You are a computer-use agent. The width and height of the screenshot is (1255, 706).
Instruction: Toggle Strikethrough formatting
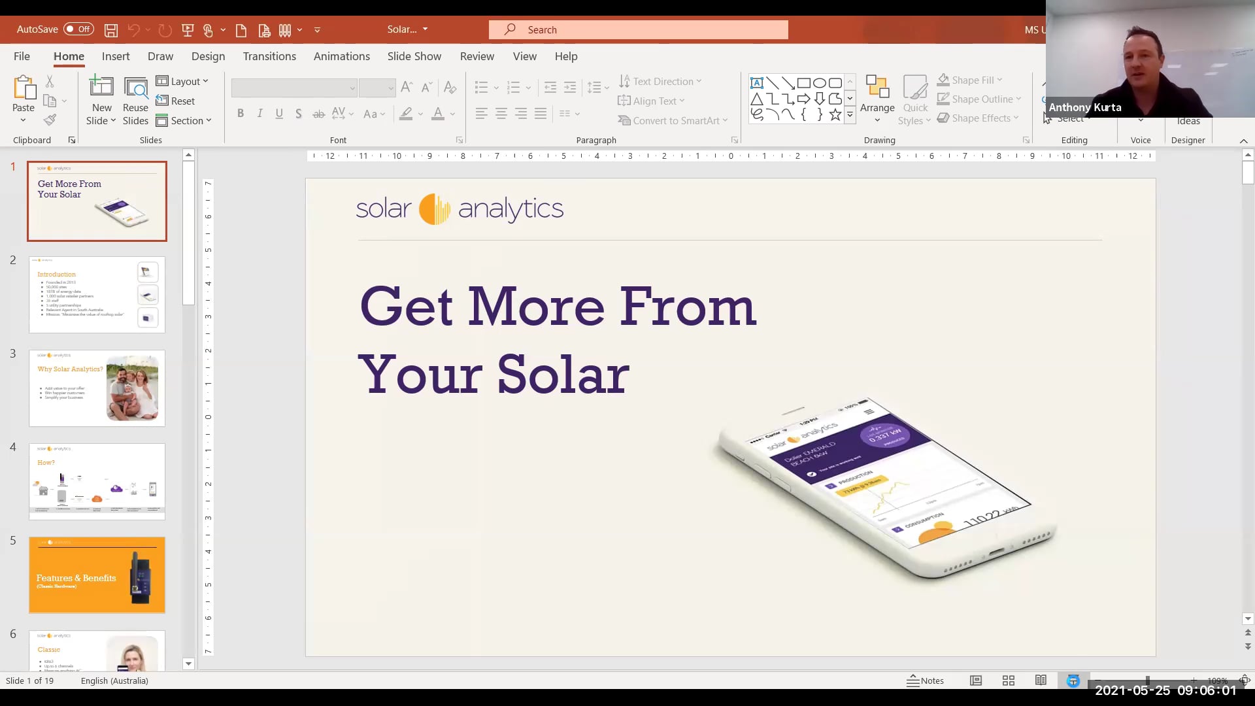point(318,114)
